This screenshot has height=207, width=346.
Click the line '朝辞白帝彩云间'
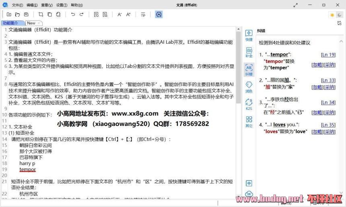[35, 145]
